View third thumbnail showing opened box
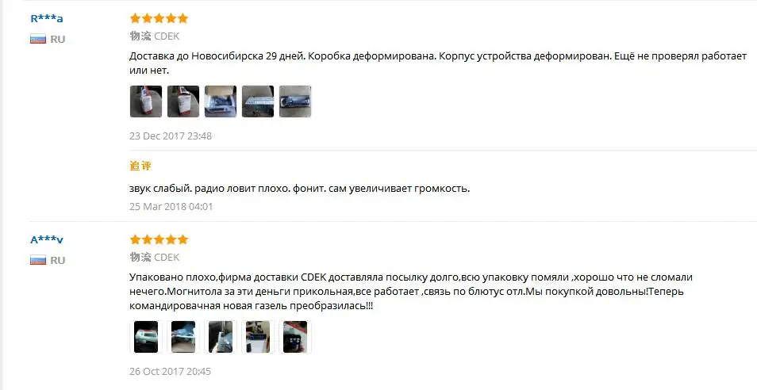The image size is (757, 390). click(221, 101)
